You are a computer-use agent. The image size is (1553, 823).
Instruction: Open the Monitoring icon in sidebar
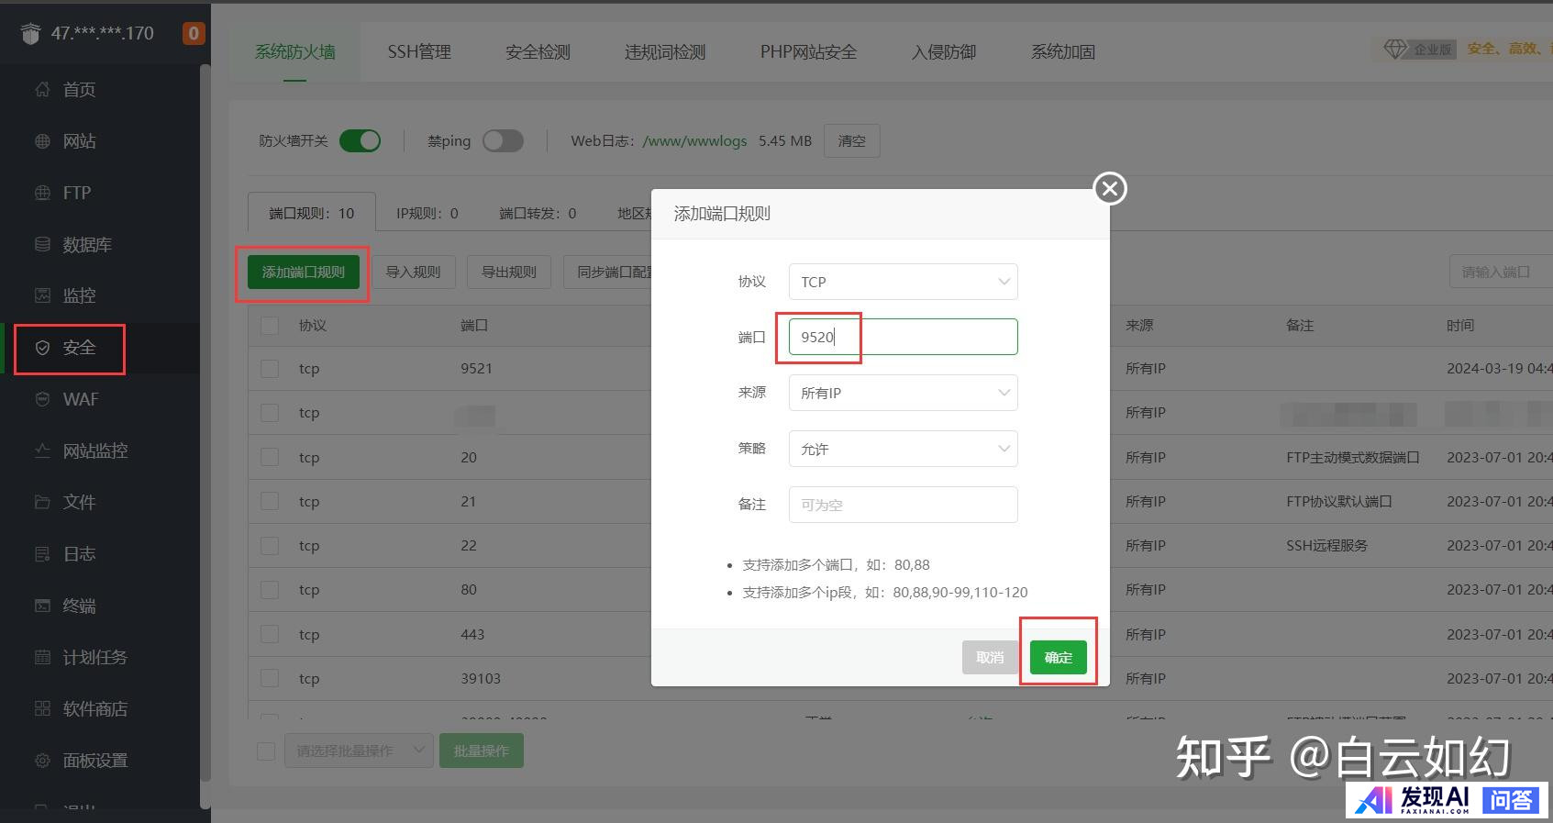pos(42,295)
